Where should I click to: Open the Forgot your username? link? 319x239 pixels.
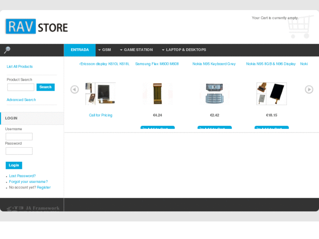29,182
